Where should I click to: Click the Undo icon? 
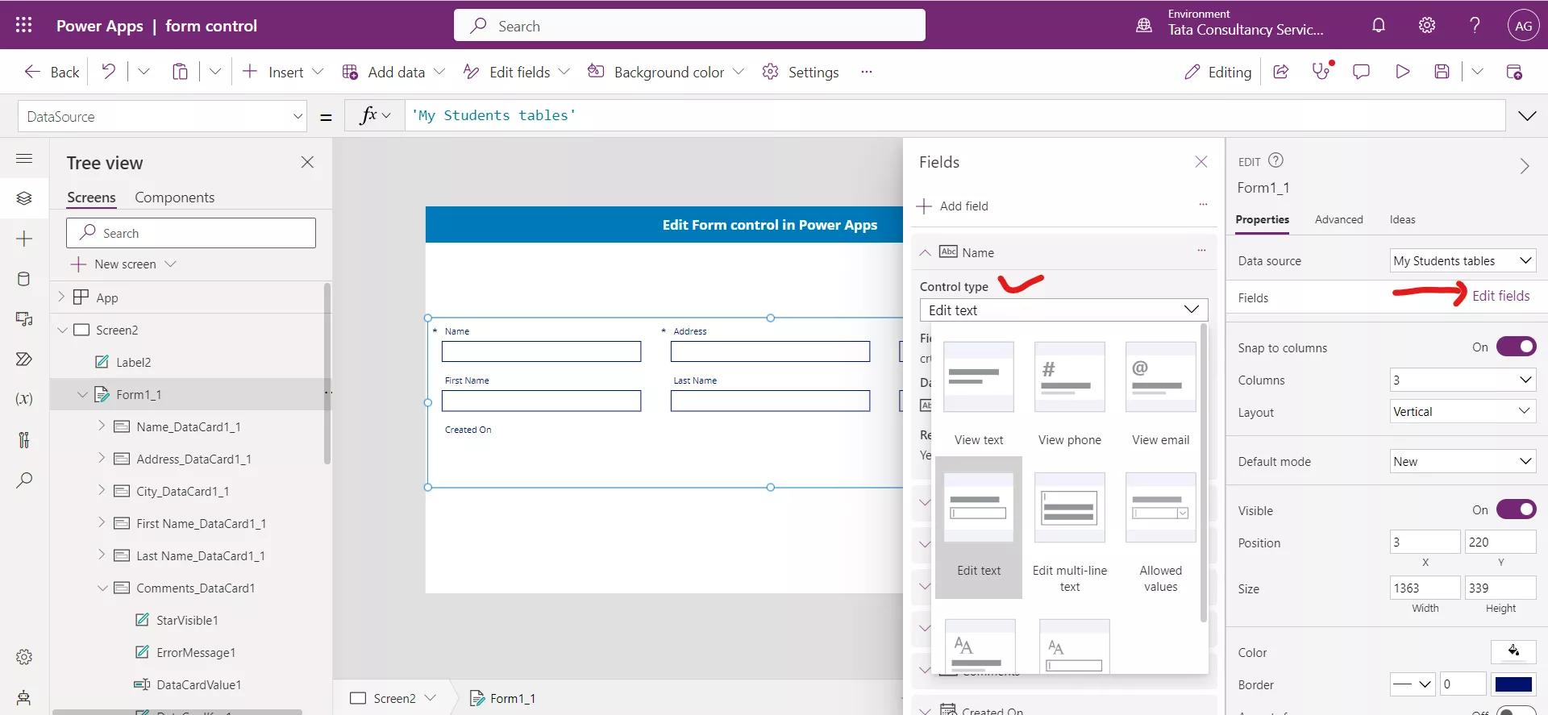pyautogui.click(x=108, y=72)
